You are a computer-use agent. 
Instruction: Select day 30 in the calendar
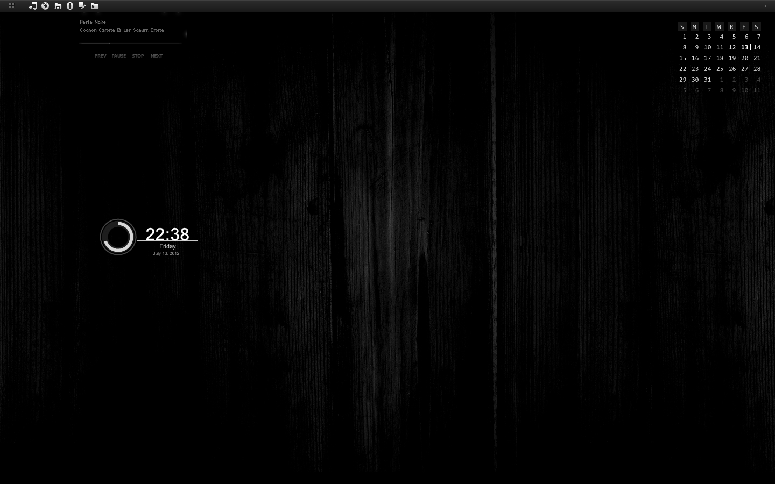click(695, 80)
